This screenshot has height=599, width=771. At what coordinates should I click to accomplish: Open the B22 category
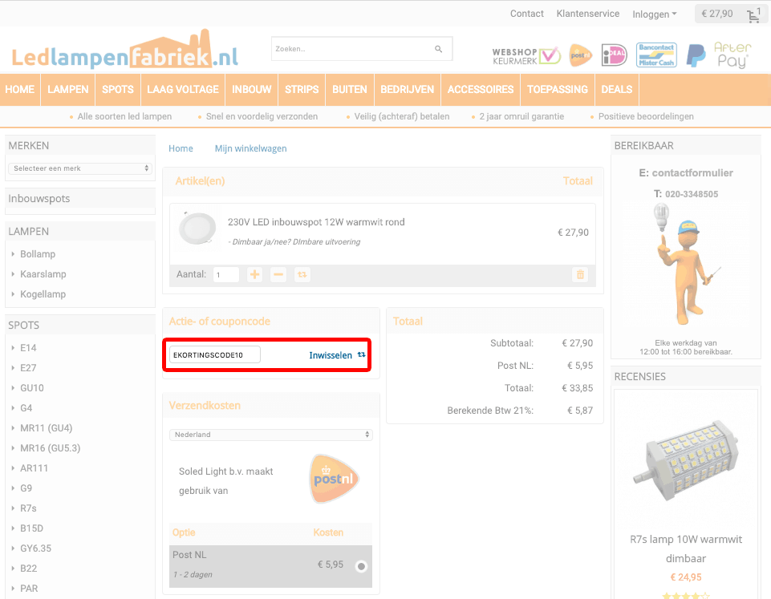coord(29,569)
